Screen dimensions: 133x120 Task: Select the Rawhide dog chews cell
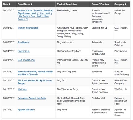tap(67, 10)
